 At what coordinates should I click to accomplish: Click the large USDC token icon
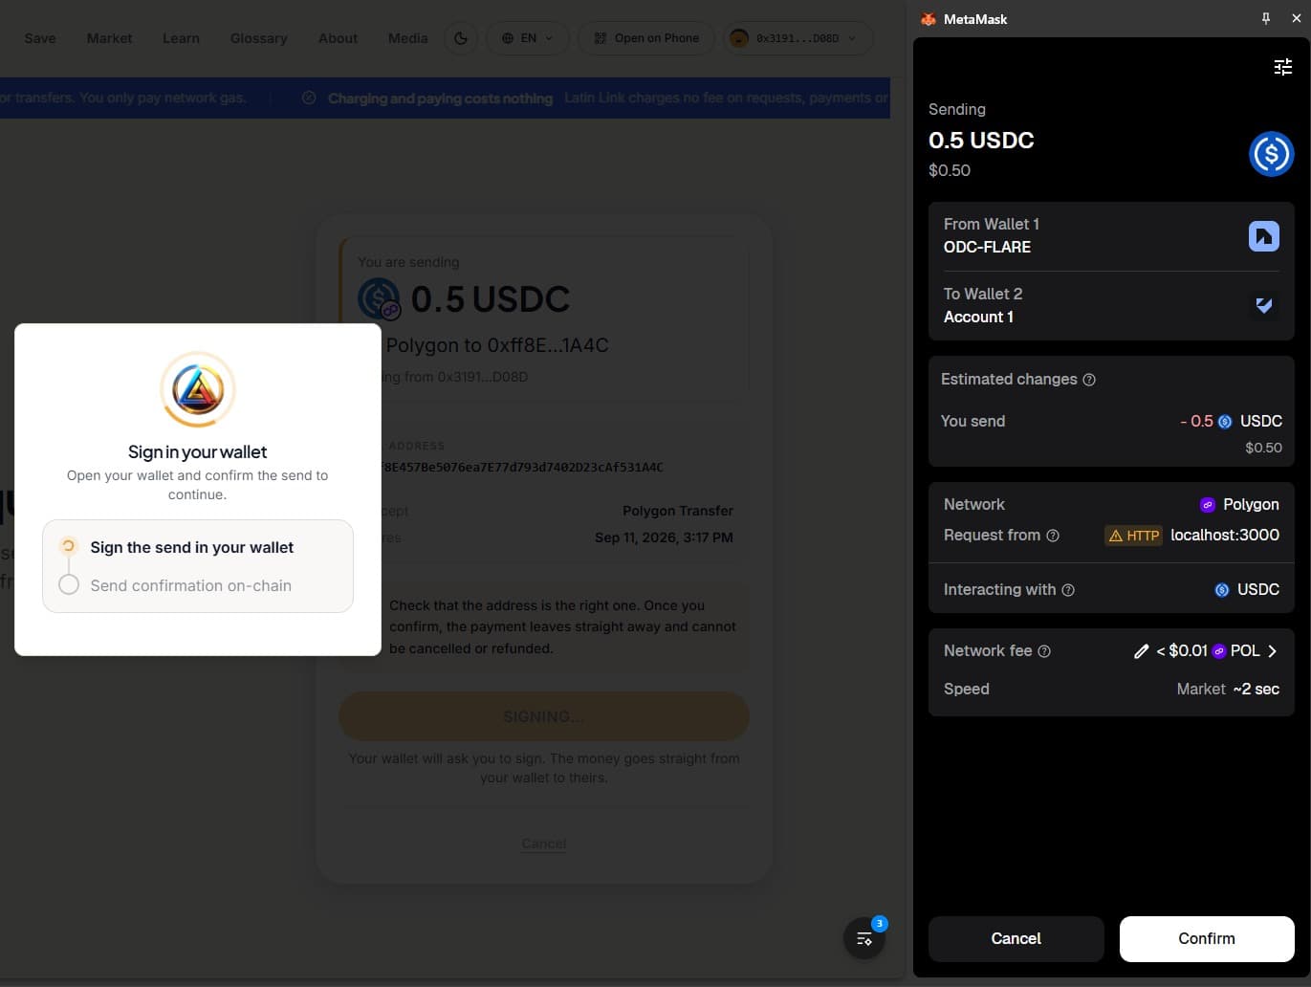pyautogui.click(x=1271, y=153)
